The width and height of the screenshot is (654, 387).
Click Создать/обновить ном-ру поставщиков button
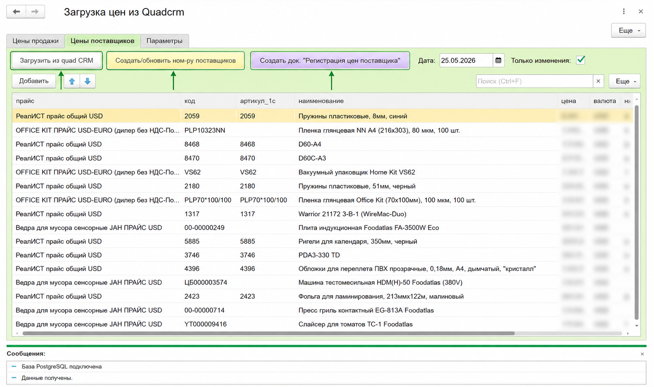[175, 61]
